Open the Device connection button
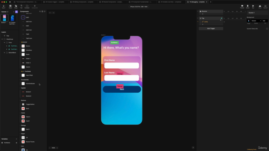Screen dimensions: 269x151 point(248,7)
